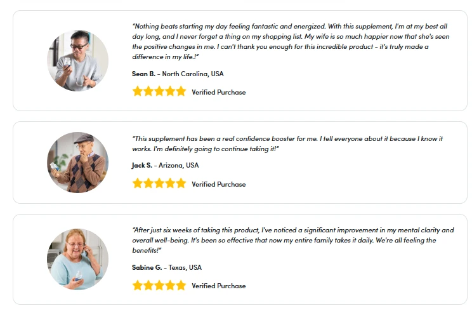Viewport: 472px width, 313px height.
Task: View Sabine G.'s profile picture
Action: point(77,259)
